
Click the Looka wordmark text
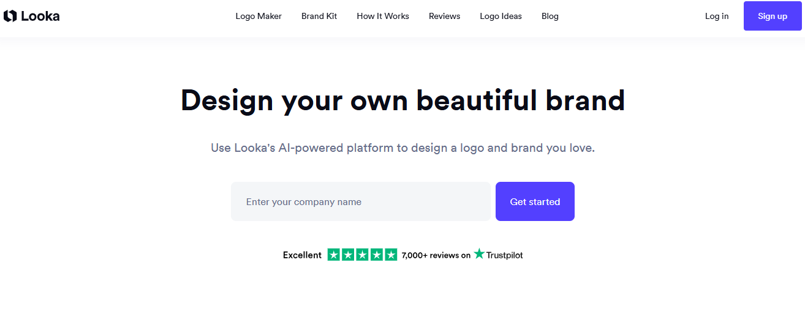pos(40,17)
